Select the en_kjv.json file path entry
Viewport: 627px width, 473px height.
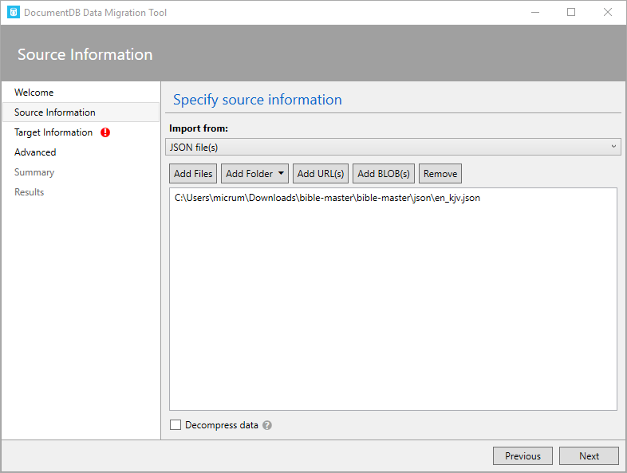point(327,198)
